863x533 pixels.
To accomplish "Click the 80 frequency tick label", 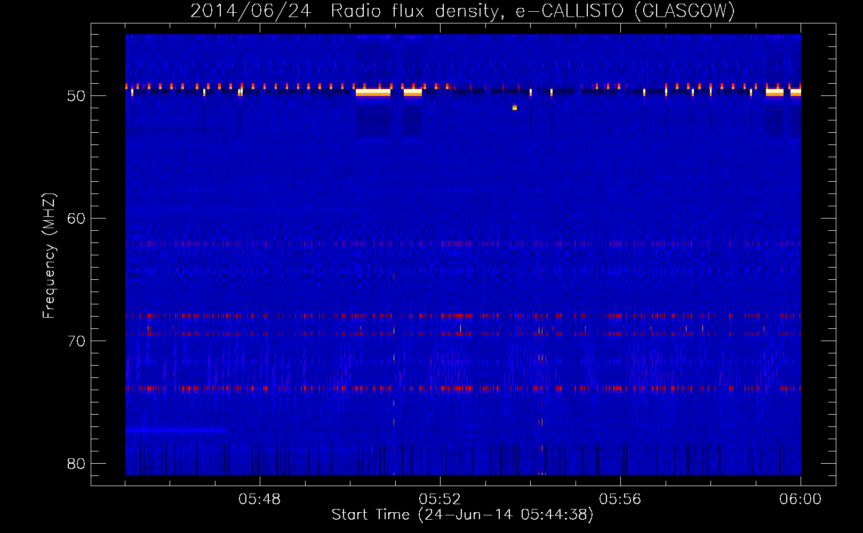I will [76, 464].
